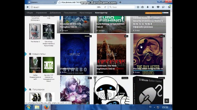Screen dimensions: 197x110
Task: Go back with the browser back arrow
Action: [x=27, y=7]
